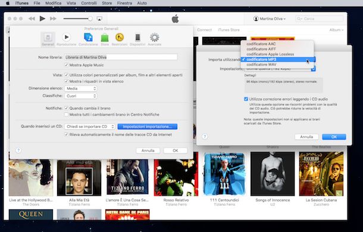This screenshot has width=363, height=232.
Task: Click the rewind button in iTunes toolbar
Action: 32,18
